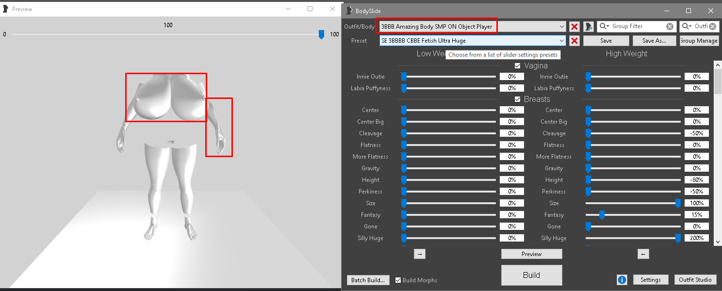Delete the selected preset with red X

click(574, 41)
